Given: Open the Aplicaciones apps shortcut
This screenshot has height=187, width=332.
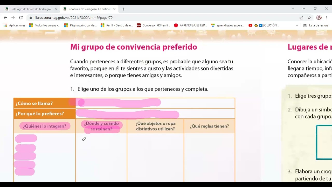Looking at the screenshot, I should pyautogui.click(x=15, y=25).
